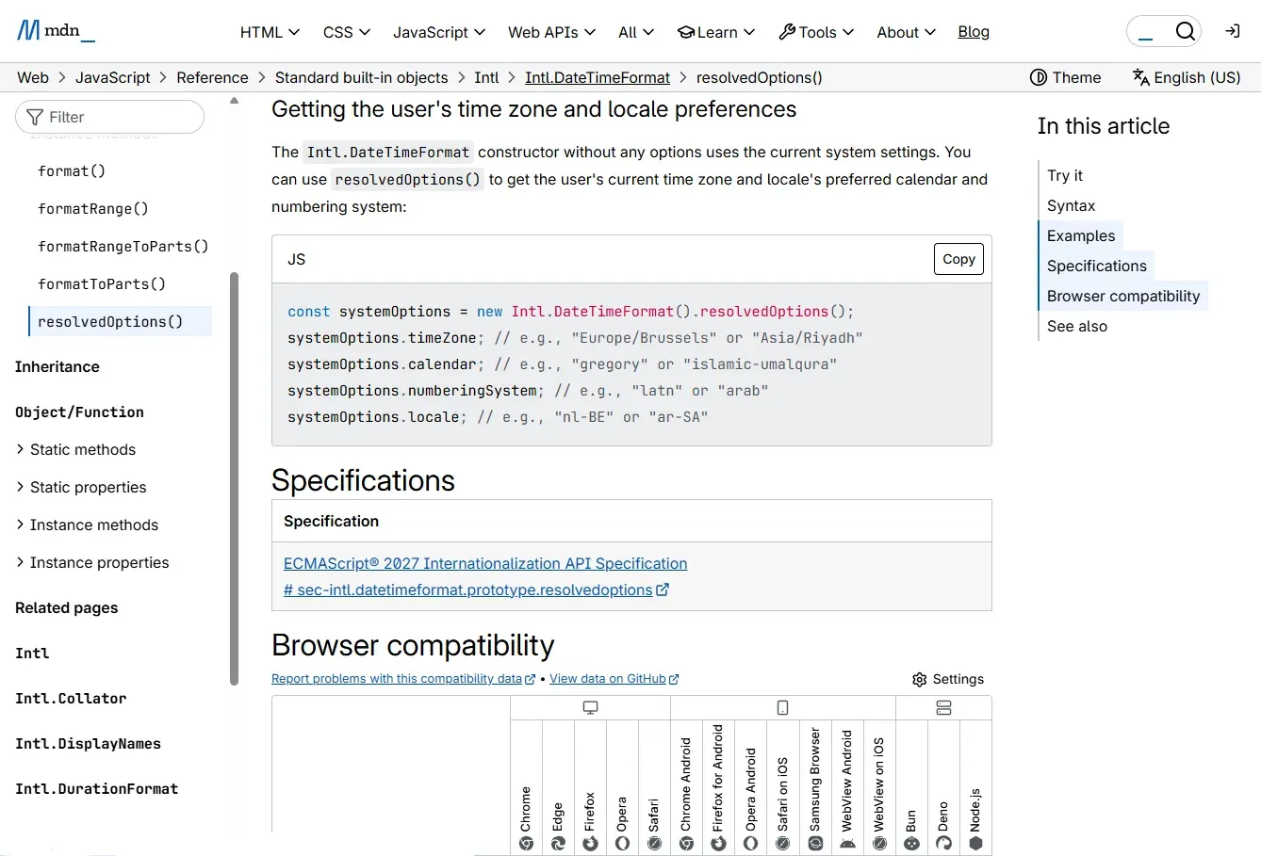This screenshot has width=1261, height=856.
Task: Click the Node.js runtime icon
Action: pos(975,844)
